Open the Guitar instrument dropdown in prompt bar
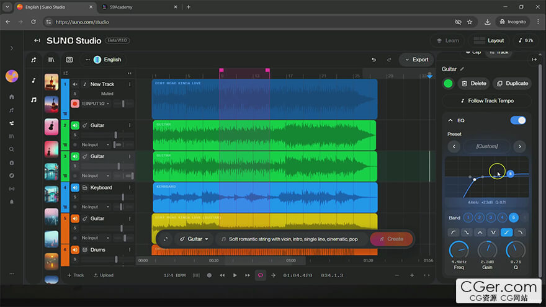Viewport: 546px width, 307px height. pos(194,239)
